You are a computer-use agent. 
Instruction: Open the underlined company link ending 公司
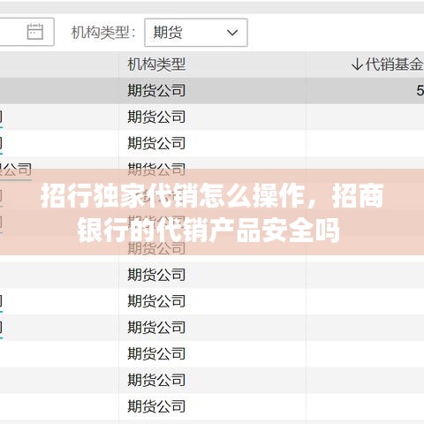coord(16,170)
